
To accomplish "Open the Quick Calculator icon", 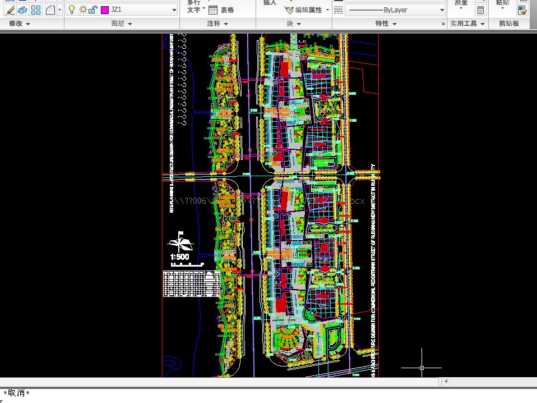I will pyautogui.click(x=480, y=10).
